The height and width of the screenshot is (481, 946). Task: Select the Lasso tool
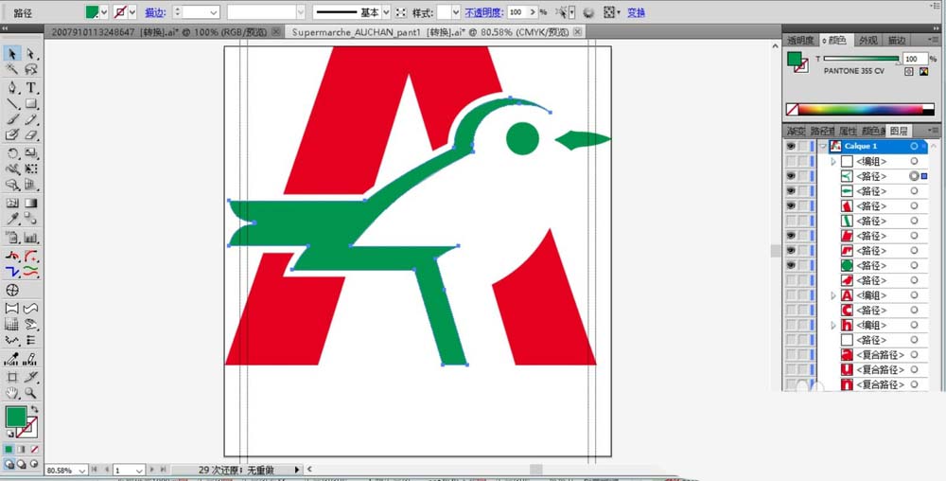coord(31,69)
